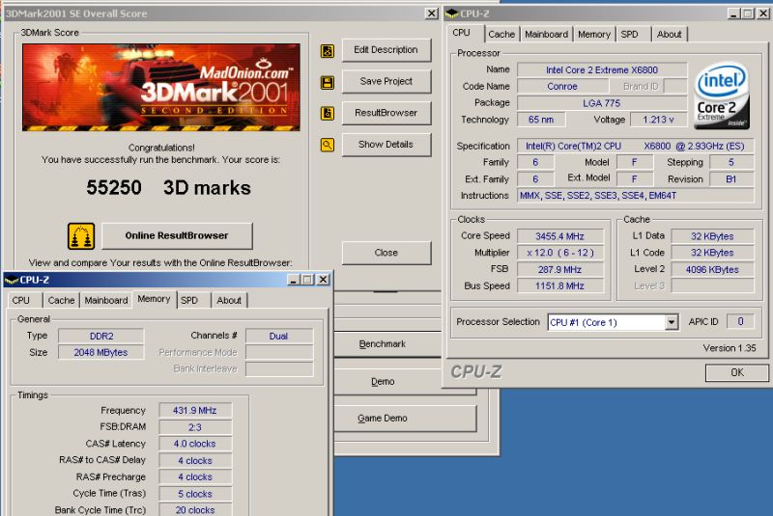
Task: Click the Level 2 cache value '4096 KBytes'
Action: [x=712, y=269]
